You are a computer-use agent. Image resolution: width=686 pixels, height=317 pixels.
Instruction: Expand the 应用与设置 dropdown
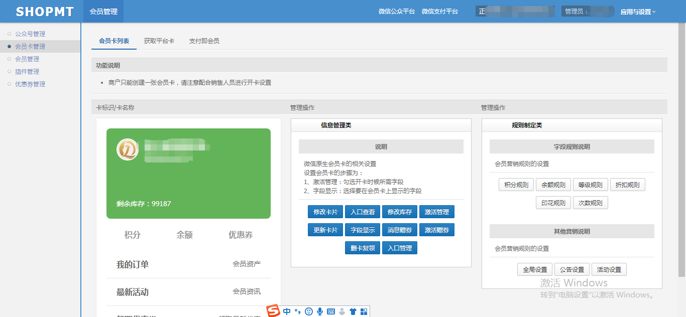[x=638, y=12]
